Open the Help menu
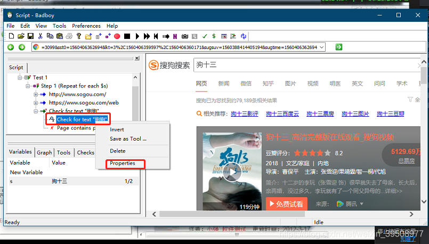The height and width of the screenshot is (244, 429). (x=112, y=26)
